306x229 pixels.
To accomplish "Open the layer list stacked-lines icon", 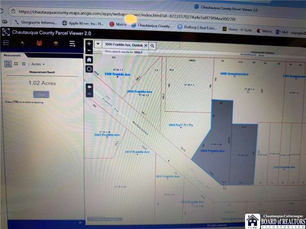I will pos(72,44).
